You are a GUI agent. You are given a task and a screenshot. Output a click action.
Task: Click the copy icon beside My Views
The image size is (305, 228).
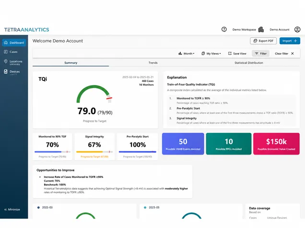[x=203, y=54]
